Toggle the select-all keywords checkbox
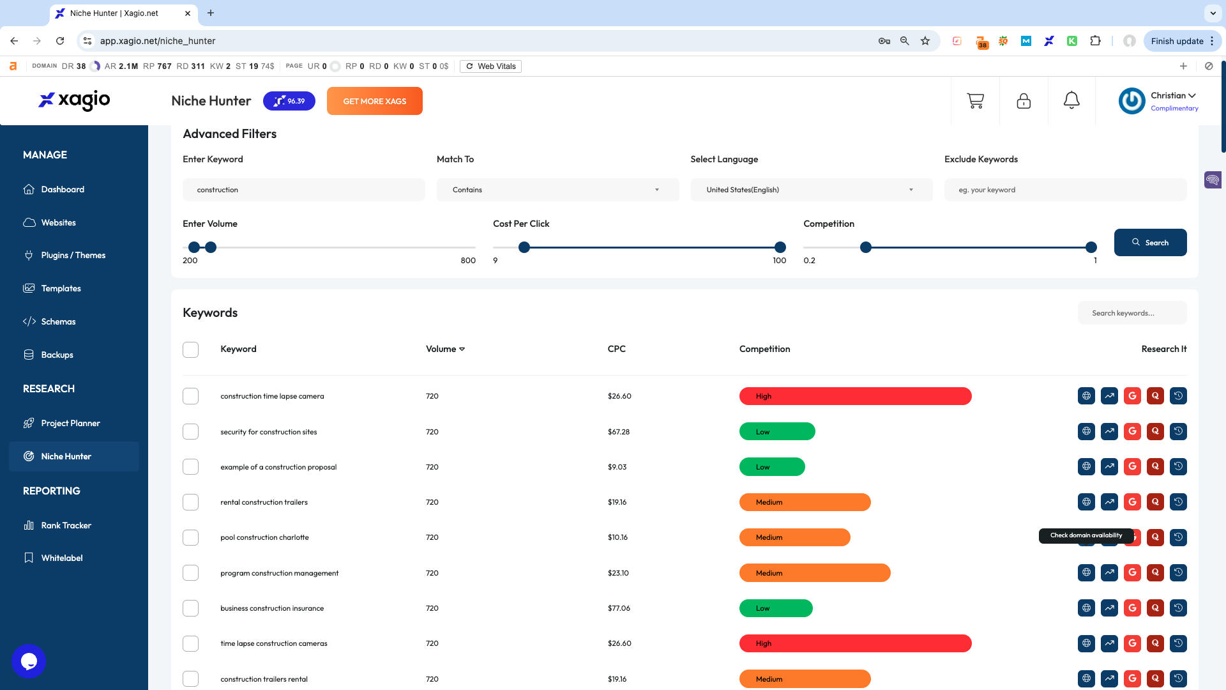Image resolution: width=1226 pixels, height=690 pixels. pos(190,349)
